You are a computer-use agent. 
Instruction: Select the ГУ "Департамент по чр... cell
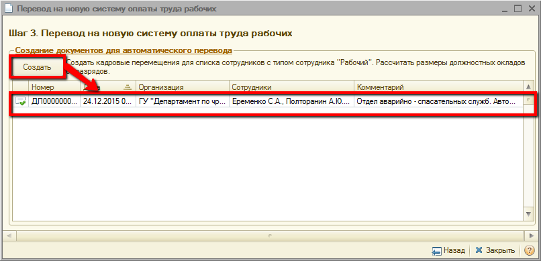pos(183,102)
